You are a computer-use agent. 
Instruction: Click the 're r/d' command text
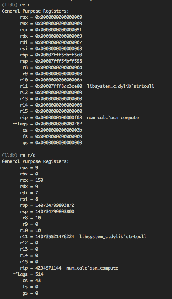pyautogui.click(x=28, y=155)
